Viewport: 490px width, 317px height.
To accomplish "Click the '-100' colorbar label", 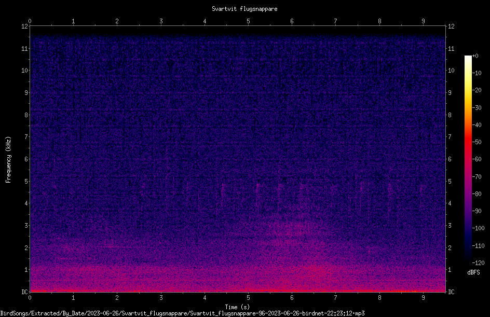I will click(x=478, y=228).
